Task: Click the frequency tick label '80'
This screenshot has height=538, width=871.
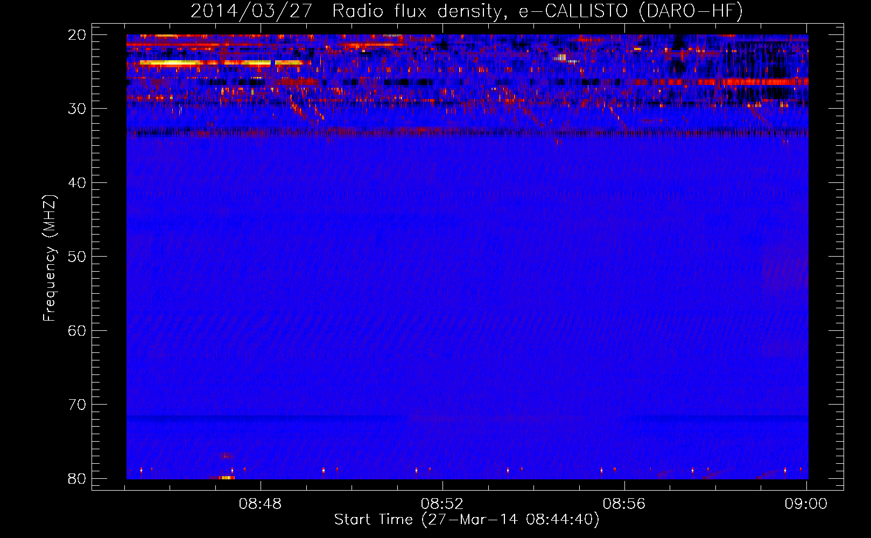Action: point(77,479)
